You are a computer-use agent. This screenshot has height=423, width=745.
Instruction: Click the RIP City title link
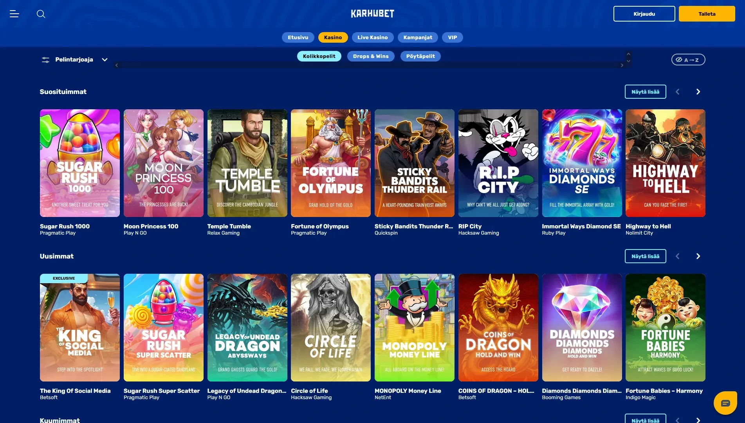(x=470, y=226)
